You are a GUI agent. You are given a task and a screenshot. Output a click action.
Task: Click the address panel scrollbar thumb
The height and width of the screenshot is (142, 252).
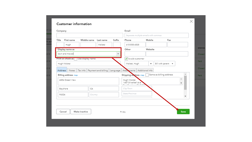tap(185, 83)
